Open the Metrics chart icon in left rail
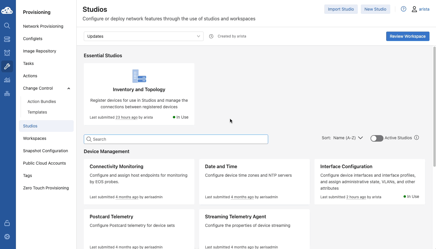This screenshot has height=249, width=436. pos(7,80)
